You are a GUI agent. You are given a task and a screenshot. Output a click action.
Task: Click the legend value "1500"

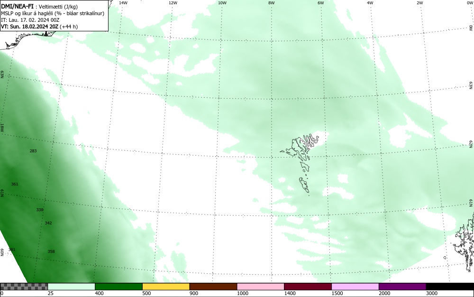[x=337, y=293]
